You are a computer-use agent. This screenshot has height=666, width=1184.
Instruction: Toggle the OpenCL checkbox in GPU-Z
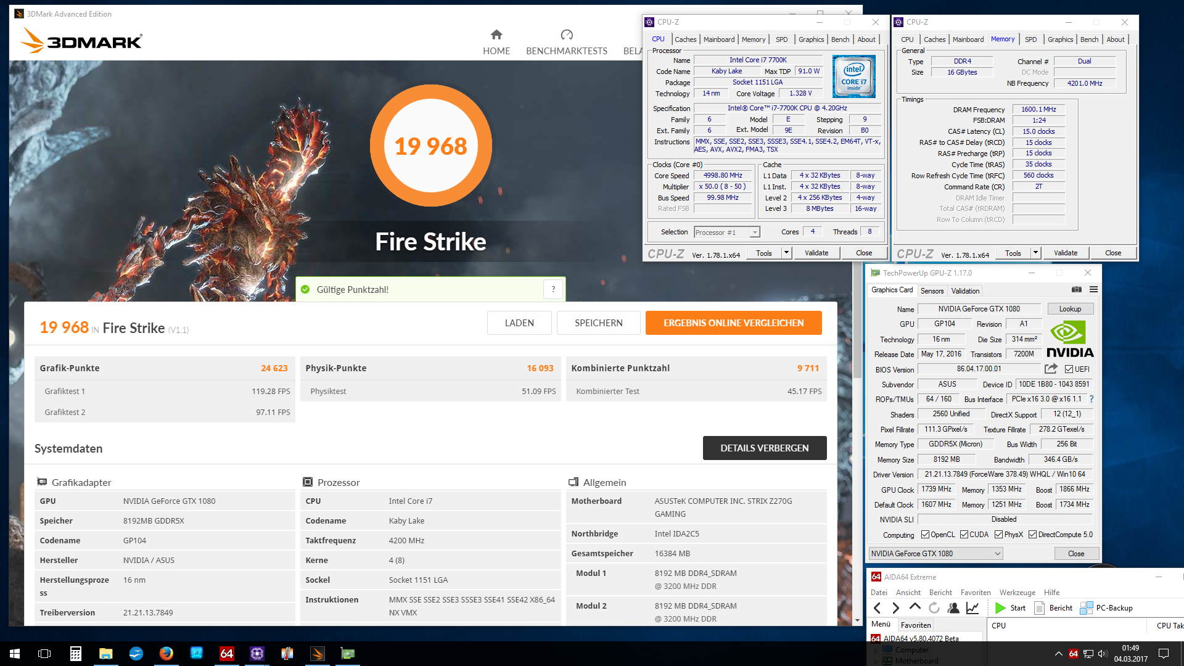[x=925, y=535]
